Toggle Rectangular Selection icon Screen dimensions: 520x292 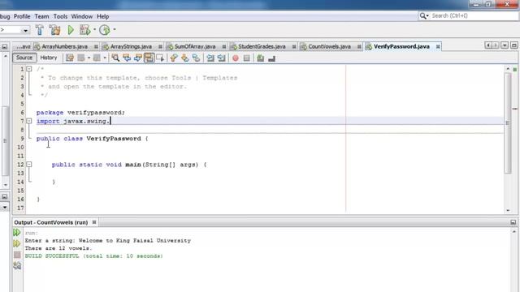(x=160, y=58)
